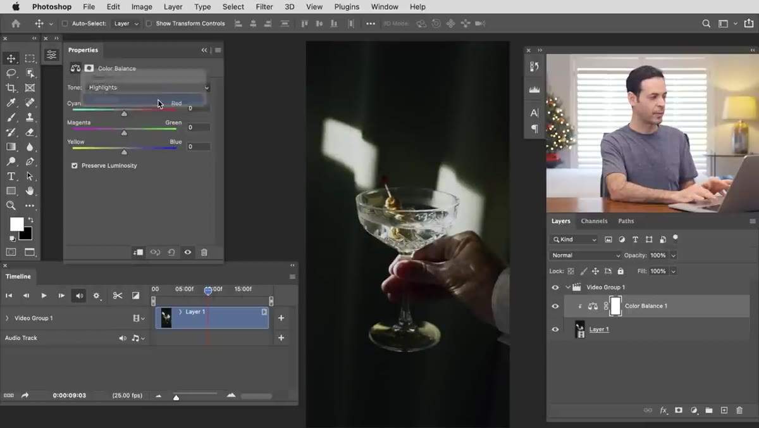Select the Crop tool
This screenshot has height=428, width=759.
point(11,88)
